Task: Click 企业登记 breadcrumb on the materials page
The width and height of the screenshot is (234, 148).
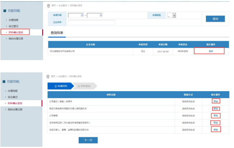Action: (x=62, y=76)
